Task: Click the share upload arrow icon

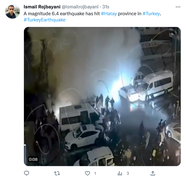Action: point(153,173)
